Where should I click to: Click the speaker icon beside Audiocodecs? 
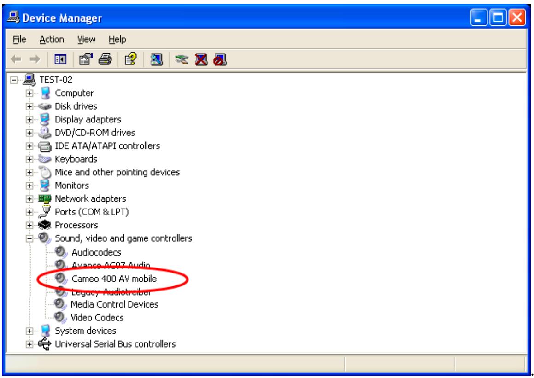point(61,252)
